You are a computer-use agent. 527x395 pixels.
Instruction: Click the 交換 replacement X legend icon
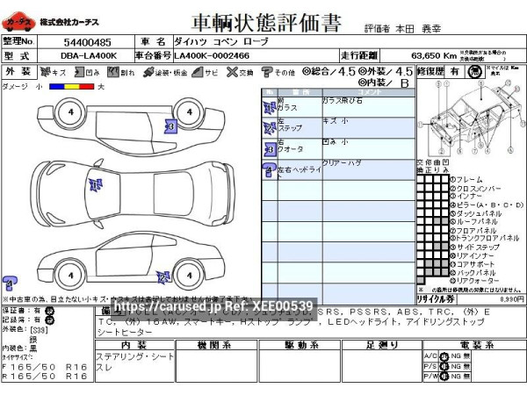[232, 72]
